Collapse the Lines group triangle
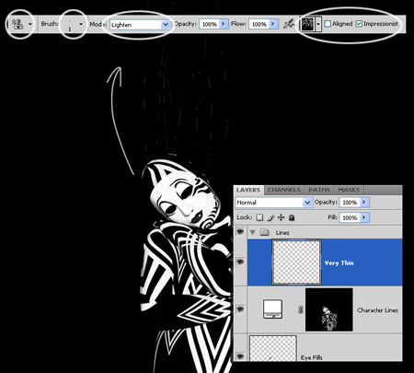Viewport: 414px width, 373px height. pyautogui.click(x=252, y=232)
